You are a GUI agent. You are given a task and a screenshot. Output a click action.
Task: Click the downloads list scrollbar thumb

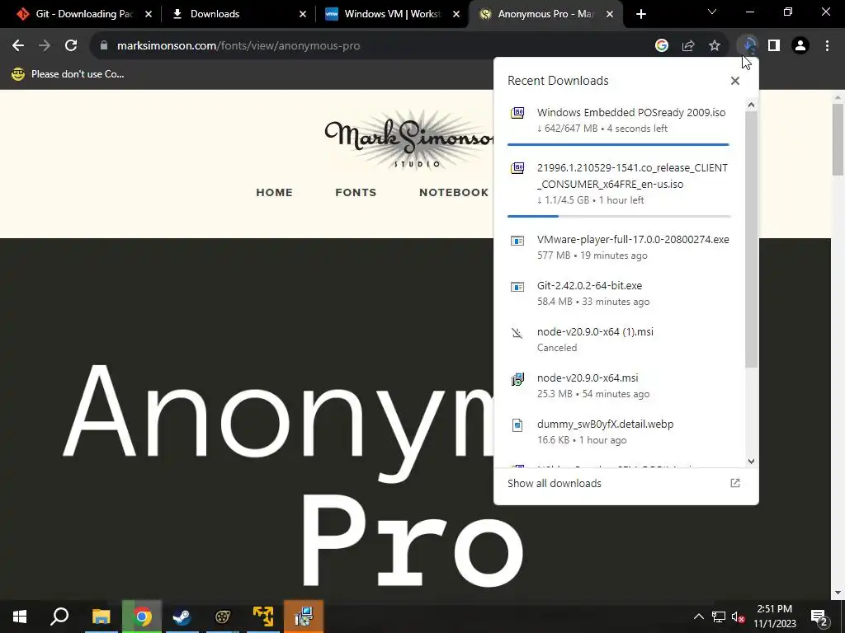(751, 240)
